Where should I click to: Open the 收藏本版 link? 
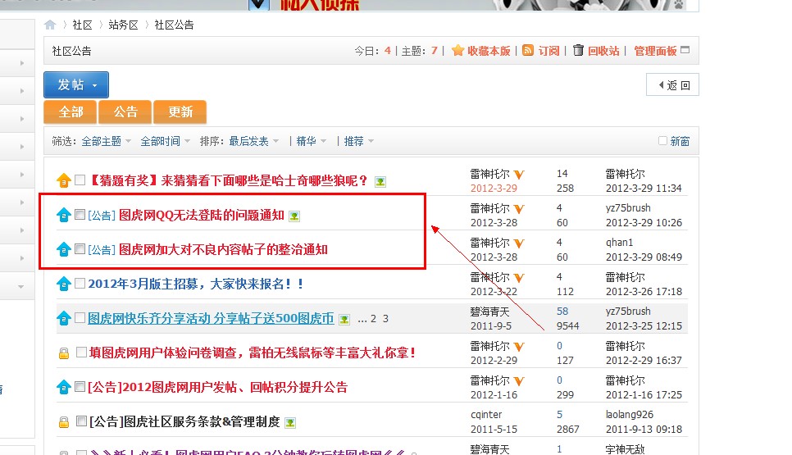[x=489, y=51]
